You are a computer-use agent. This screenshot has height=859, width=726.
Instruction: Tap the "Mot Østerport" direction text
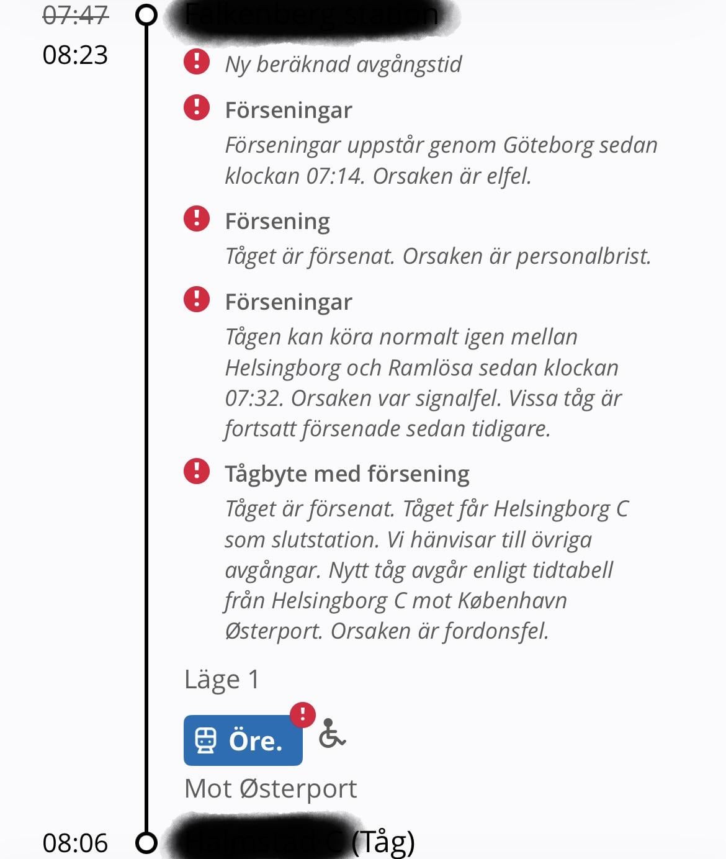[271, 789]
